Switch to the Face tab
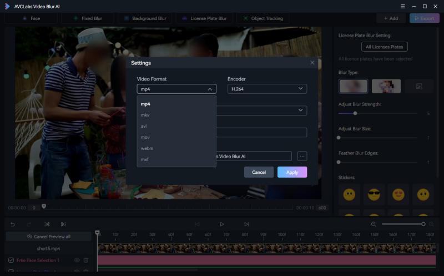Image resolution: width=444 pixels, height=276 pixels. (x=31, y=18)
